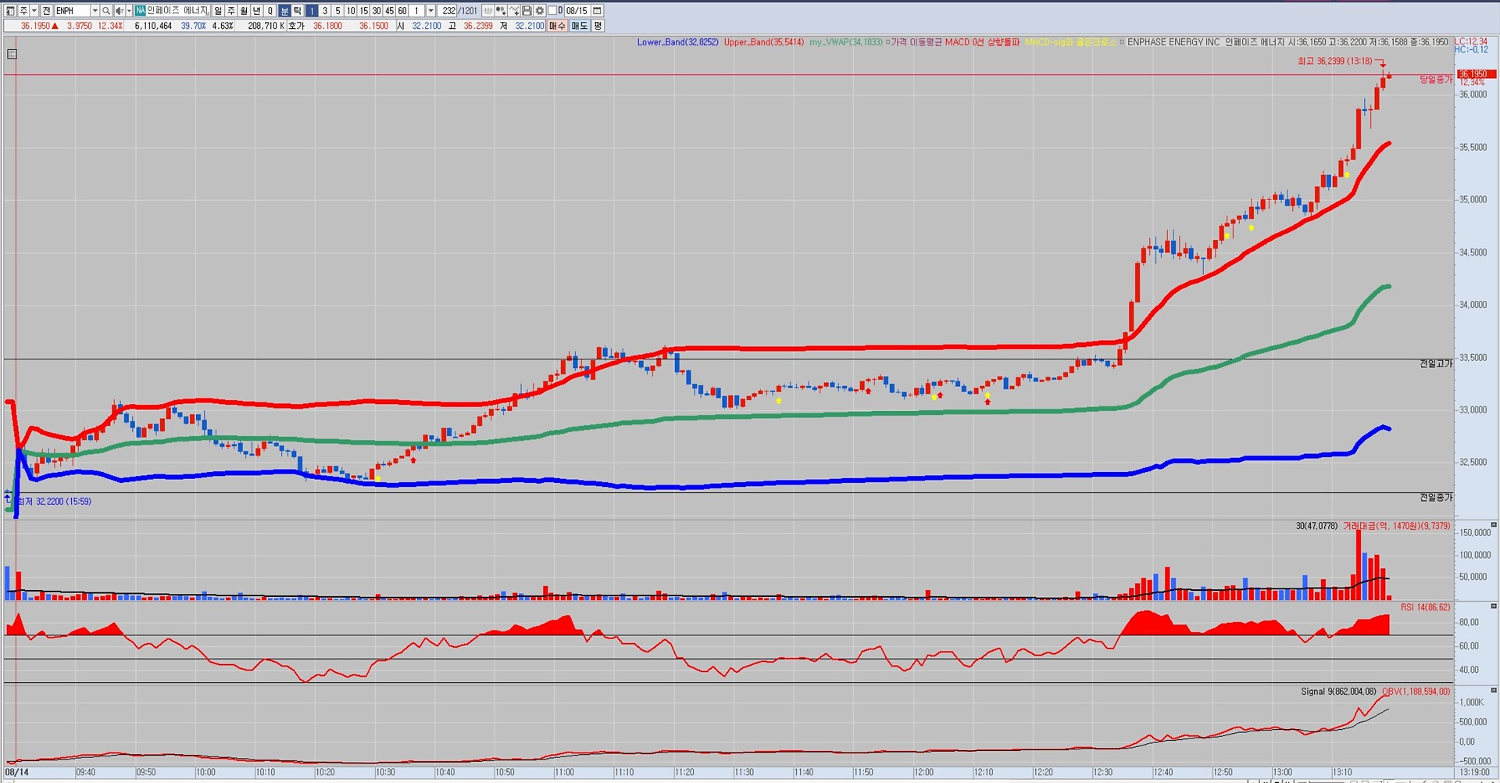Click the MACD-sig 골든크로스 signal legend label
Screen dimensions: 1500x783
1070,42
